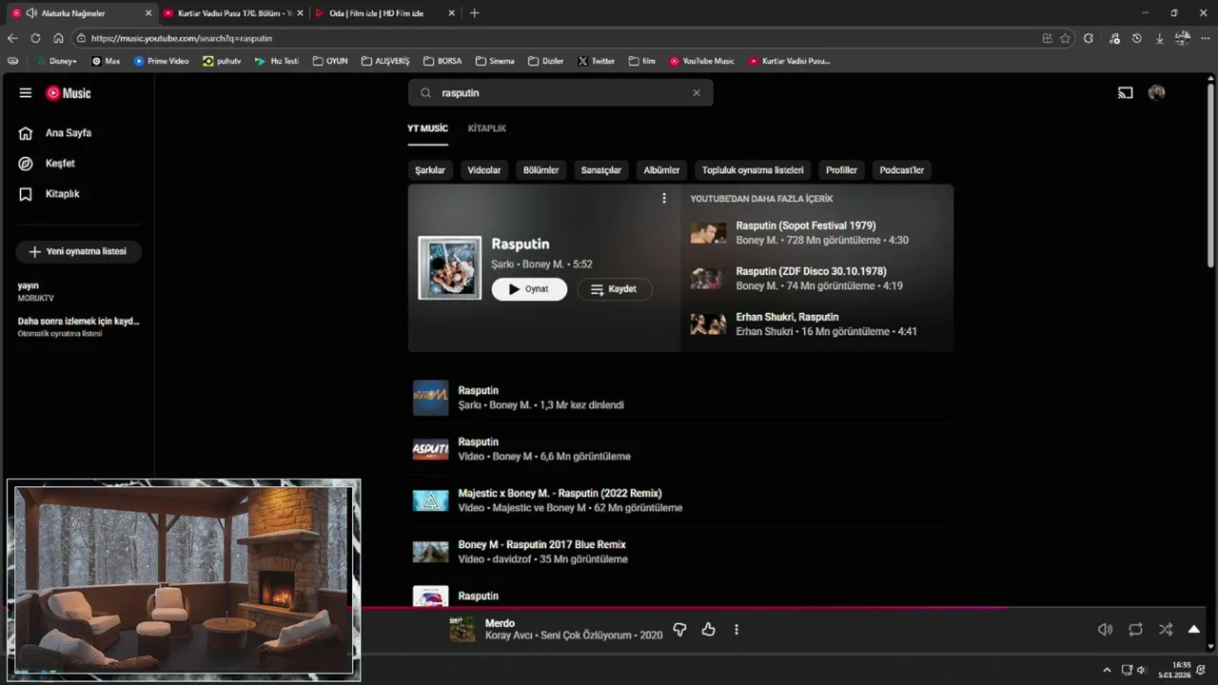
Task: Expand the player page with the up arrow
Action: tap(1194, 630)
